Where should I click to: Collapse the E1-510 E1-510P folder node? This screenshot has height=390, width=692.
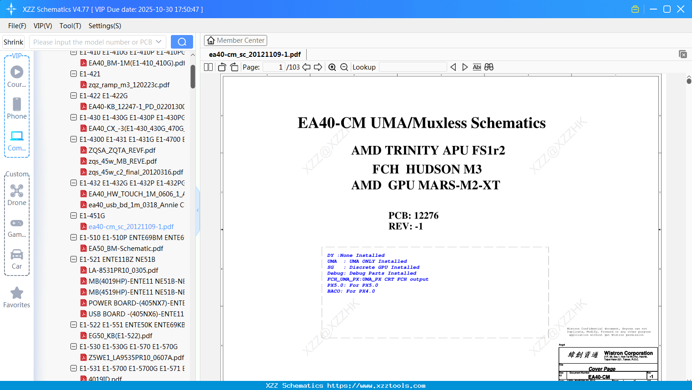74,237
